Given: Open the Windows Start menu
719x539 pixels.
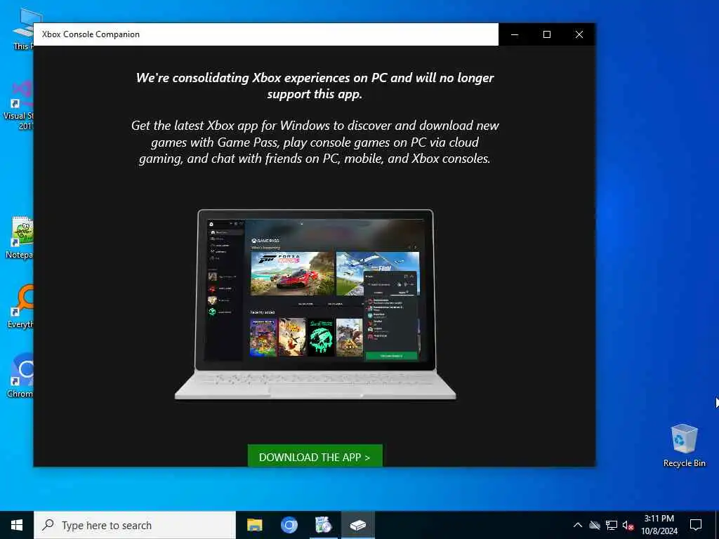Looking at the screenshot, I should tap(17, 525).
